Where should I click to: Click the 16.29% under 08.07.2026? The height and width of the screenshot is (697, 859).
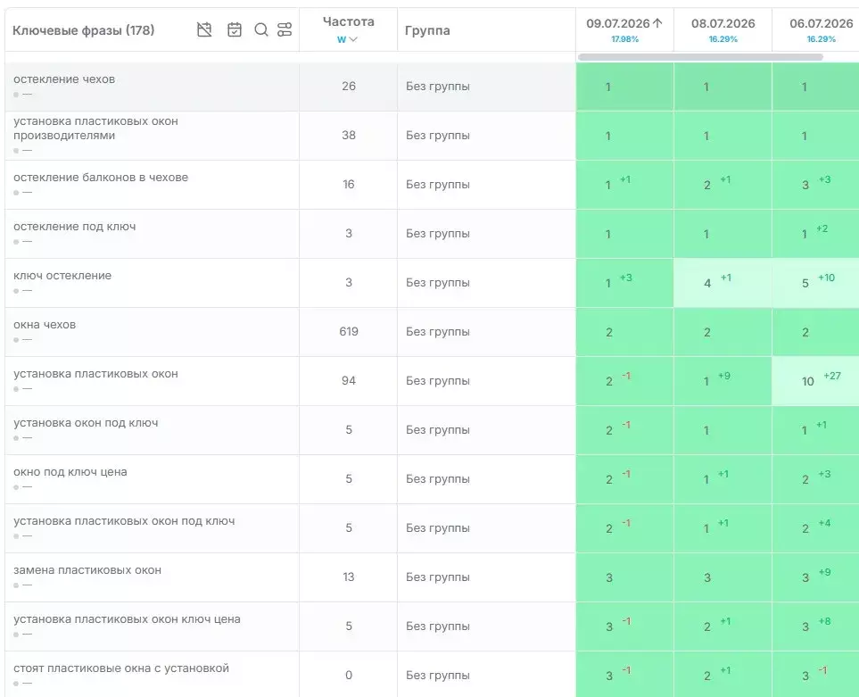click(723, 39)
